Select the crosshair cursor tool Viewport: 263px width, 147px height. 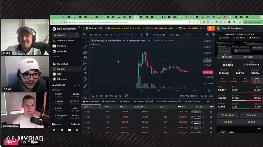85,41
